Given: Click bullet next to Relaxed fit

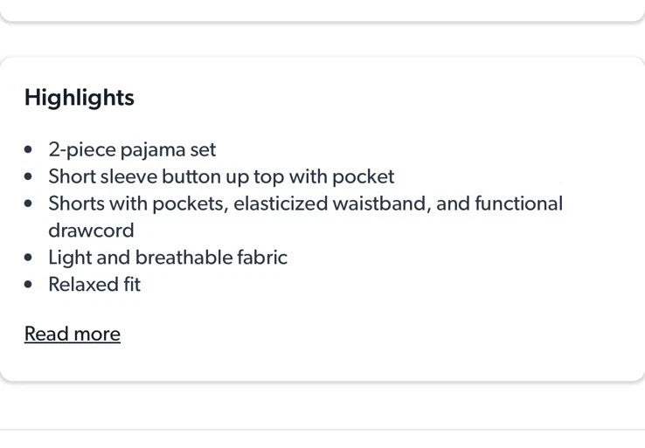Looking at the screenshot, I should click(31, 285).
